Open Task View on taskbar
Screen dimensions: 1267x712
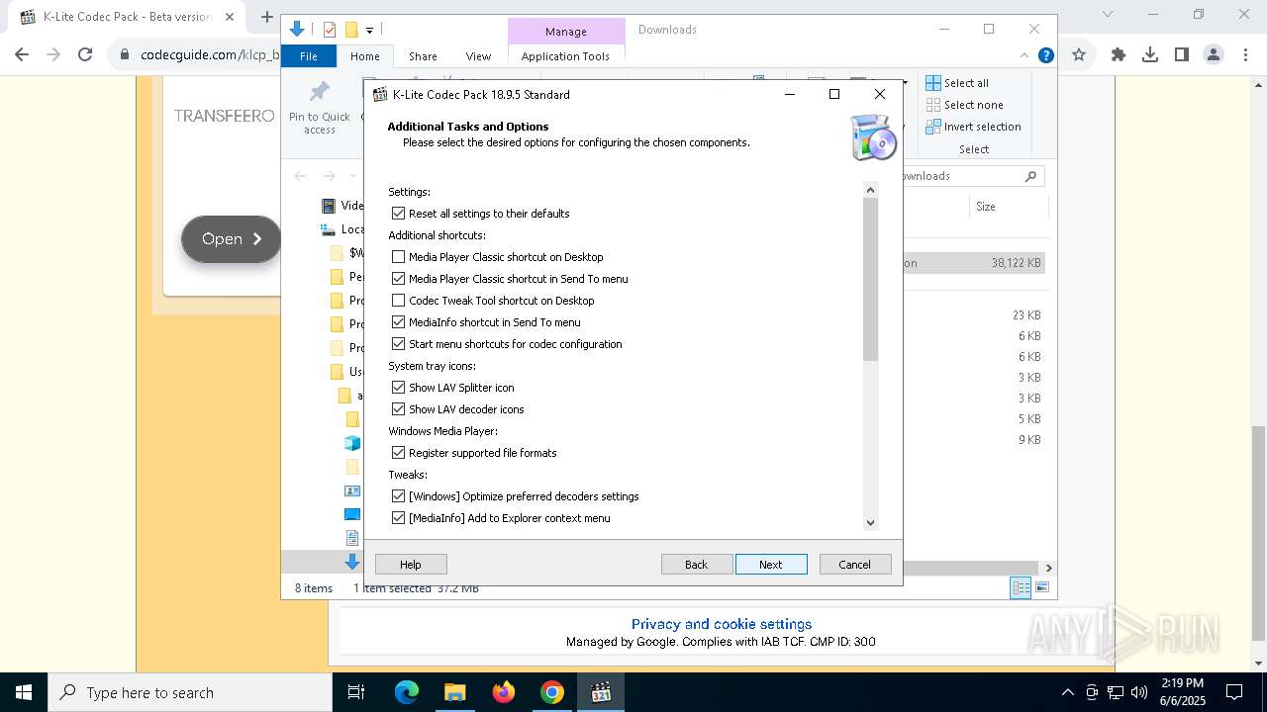356,692
